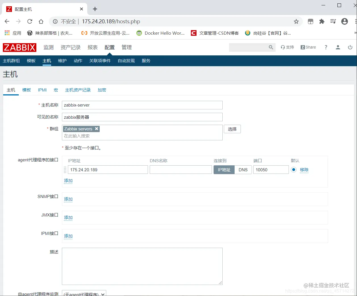
Task: Click the 主机名称 input field
Action: tap(142, 105)
